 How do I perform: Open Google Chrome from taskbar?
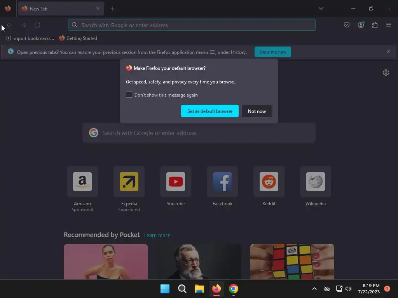pos(234,289)
